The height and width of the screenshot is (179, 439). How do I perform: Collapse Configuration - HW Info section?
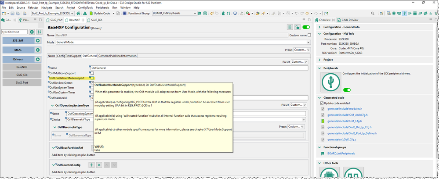click(x=320, y=33)
